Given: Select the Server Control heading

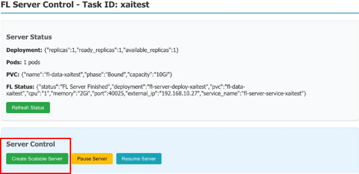Looking at the screenshot, I should tap(30, 144).
